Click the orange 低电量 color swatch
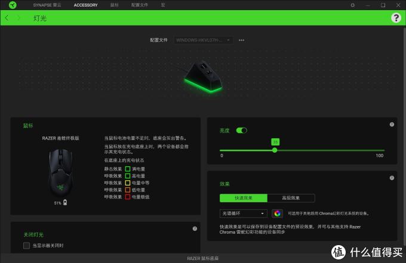This screenshot has height=263, width=406. pos(128,190)
